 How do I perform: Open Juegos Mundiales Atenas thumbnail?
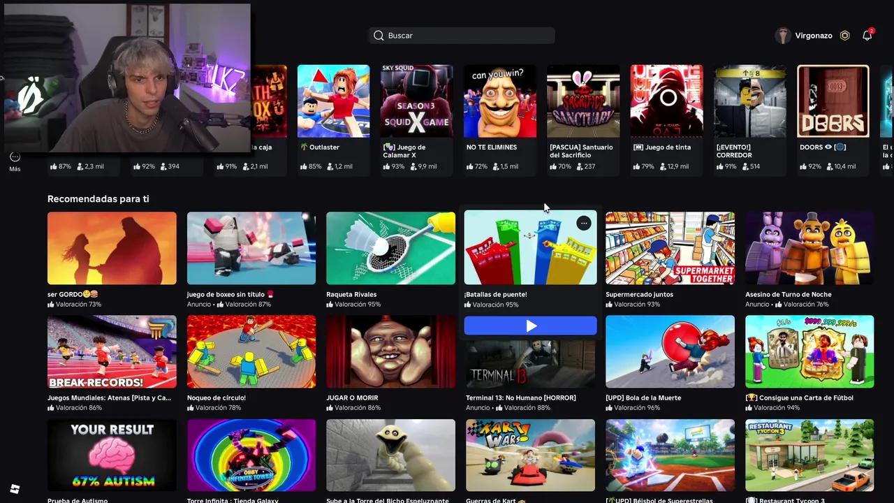(112, 351)
